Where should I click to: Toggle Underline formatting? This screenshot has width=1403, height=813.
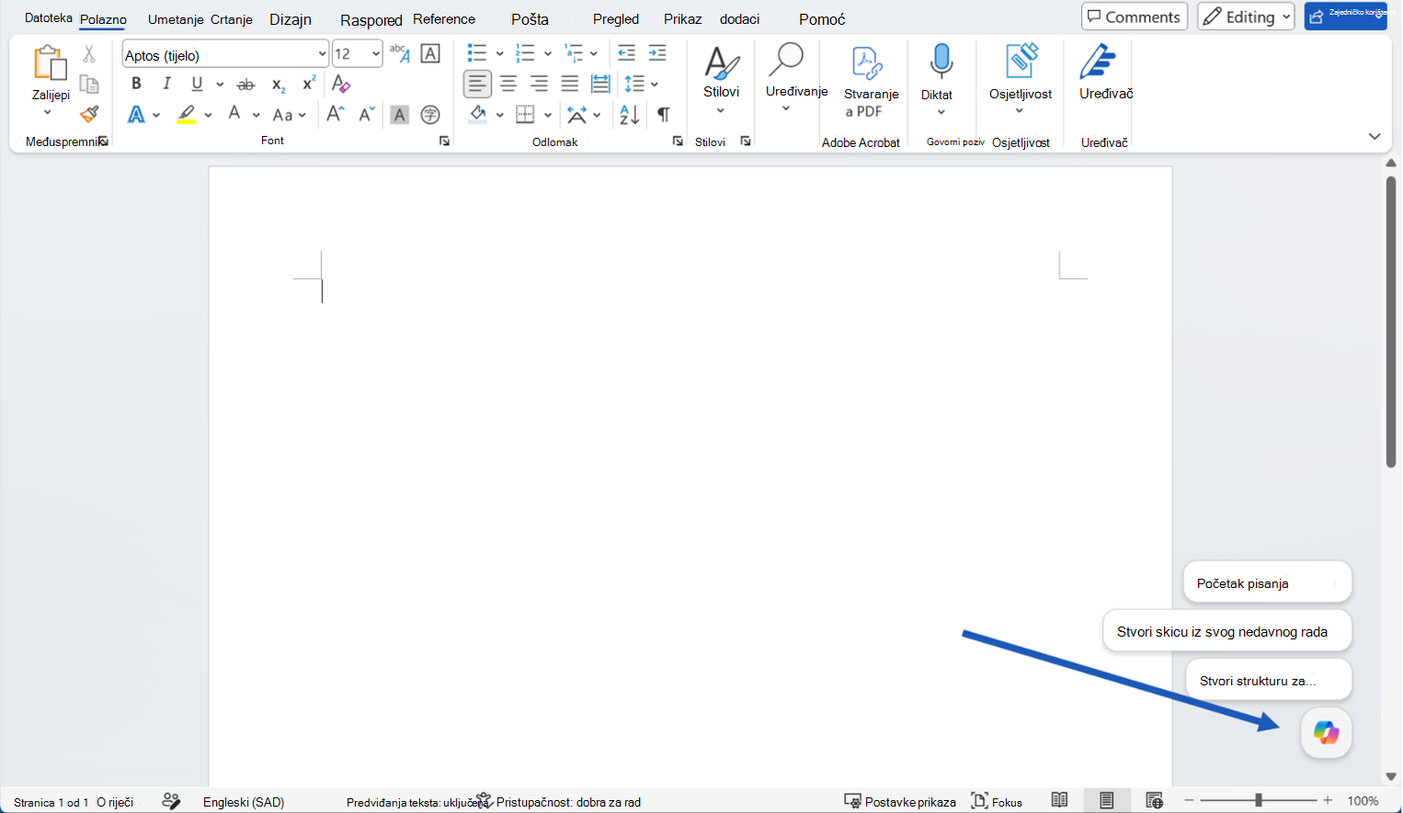[x=197, y=84]
